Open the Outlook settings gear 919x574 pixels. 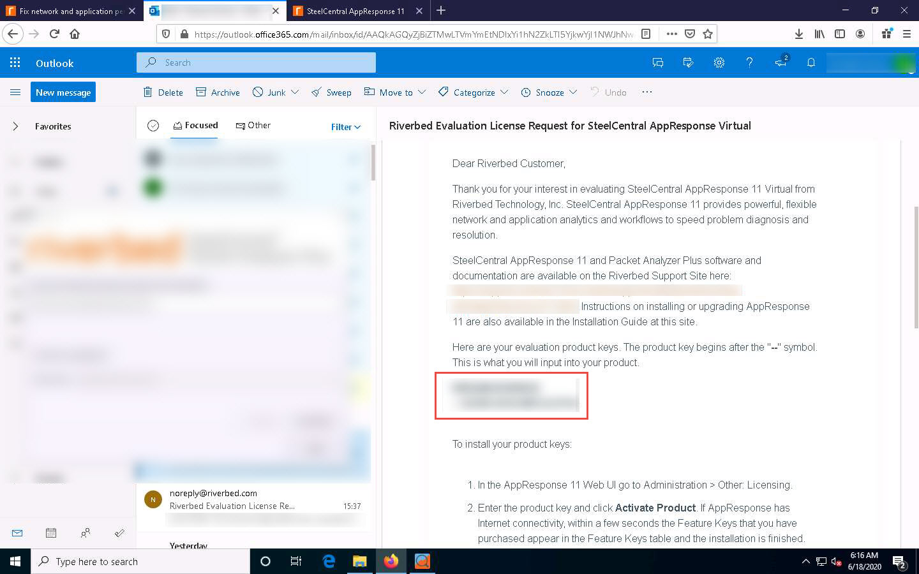(719, 63)
